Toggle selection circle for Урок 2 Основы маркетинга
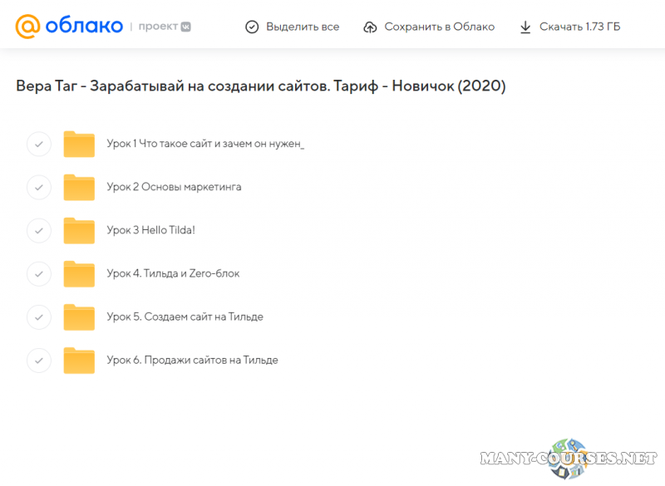The image size is (665, 486). click(x=39, y=187)
